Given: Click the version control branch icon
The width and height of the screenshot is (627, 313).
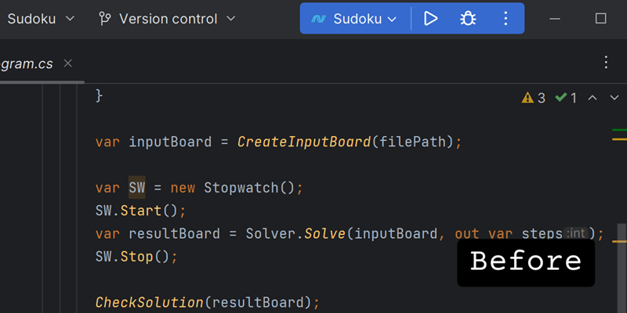Looking at the screenshot, I should (x=105, y=18).
